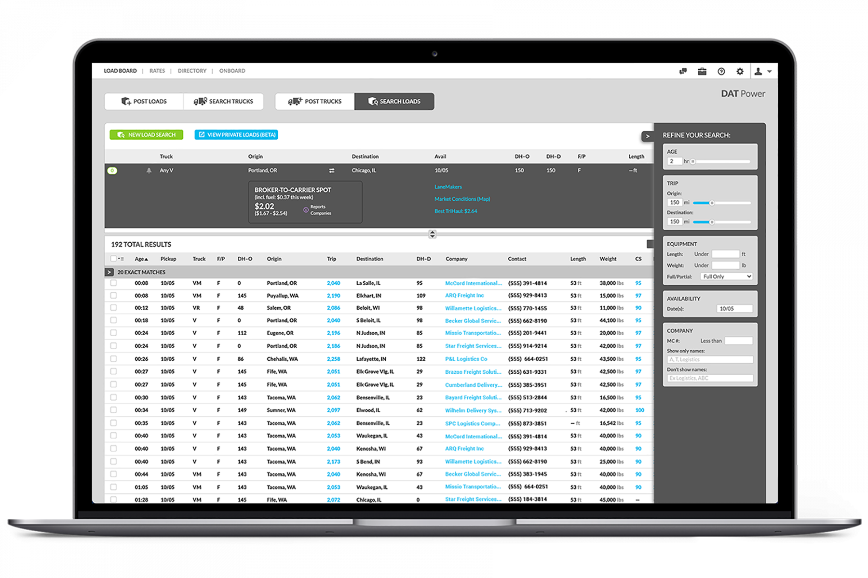
Task: Switch to Post Trucks tab
Action: pos(315,101)
